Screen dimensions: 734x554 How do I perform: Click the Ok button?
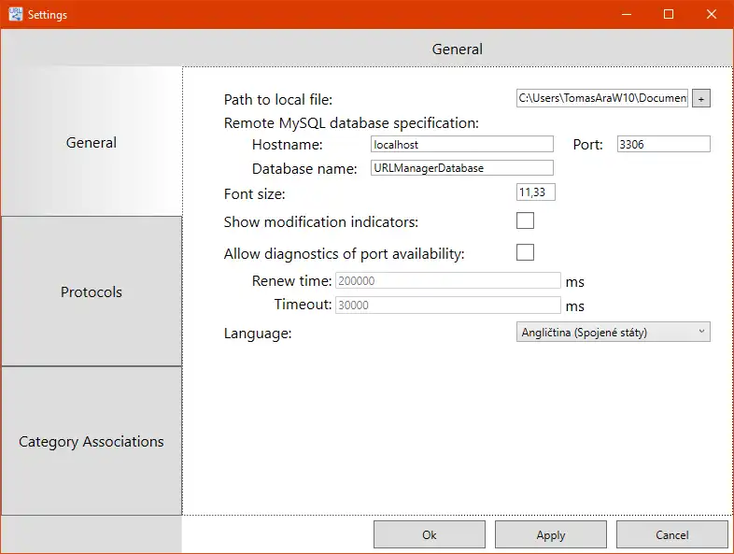[430, 534]
